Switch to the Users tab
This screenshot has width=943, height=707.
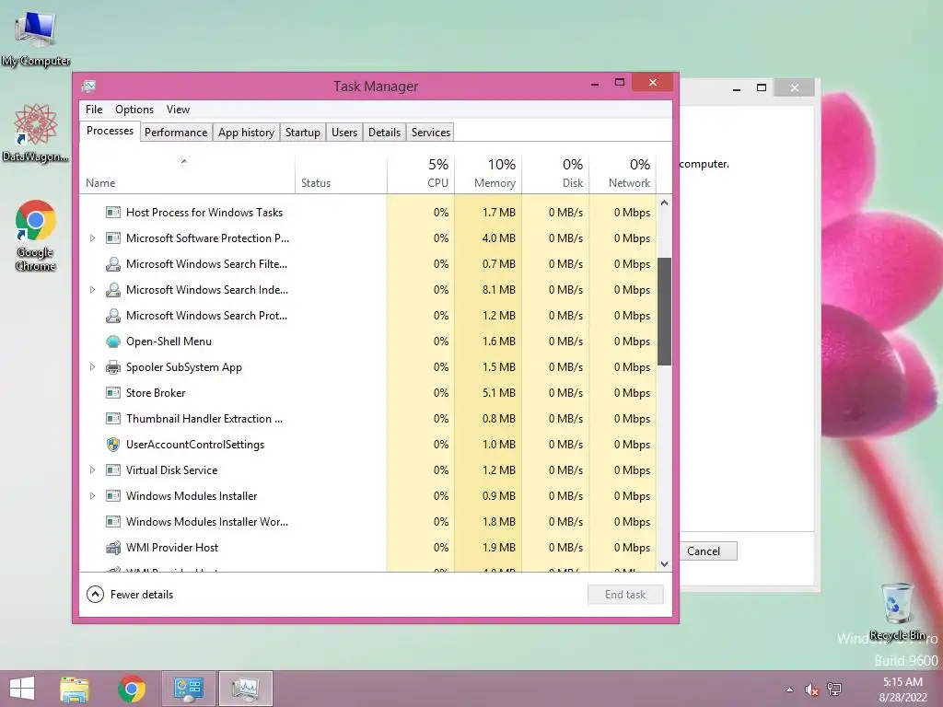pyautogui.click(x=344, y=133)
